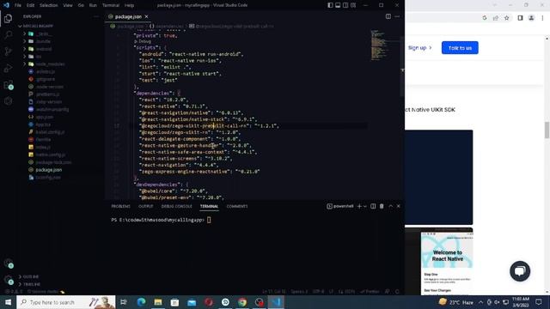550x309 pixels.
Task: Kill terminal with trash icon
Action: (x=382, y=206)
